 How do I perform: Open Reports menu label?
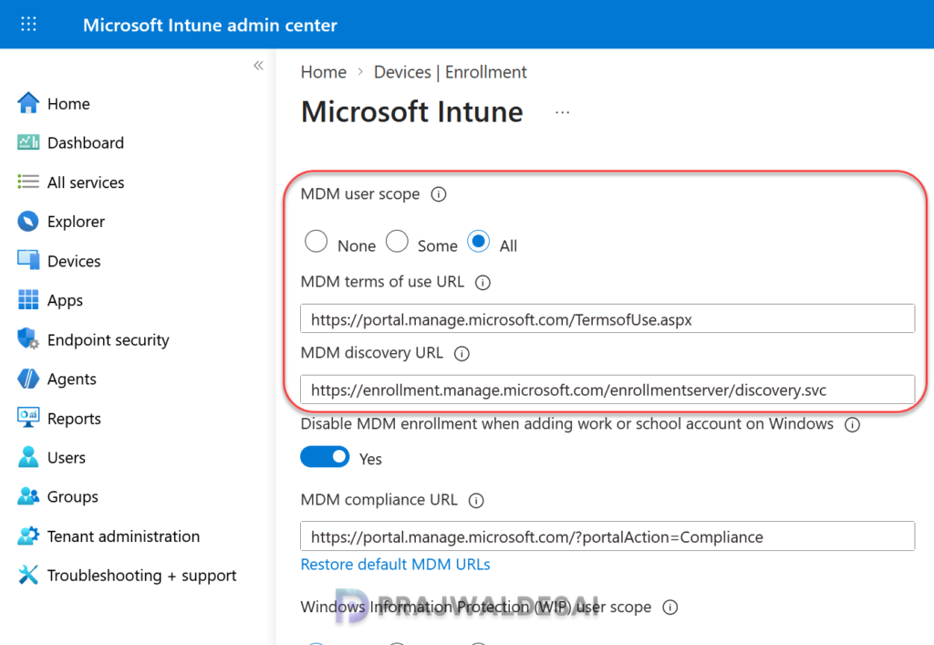pos(74,419)
